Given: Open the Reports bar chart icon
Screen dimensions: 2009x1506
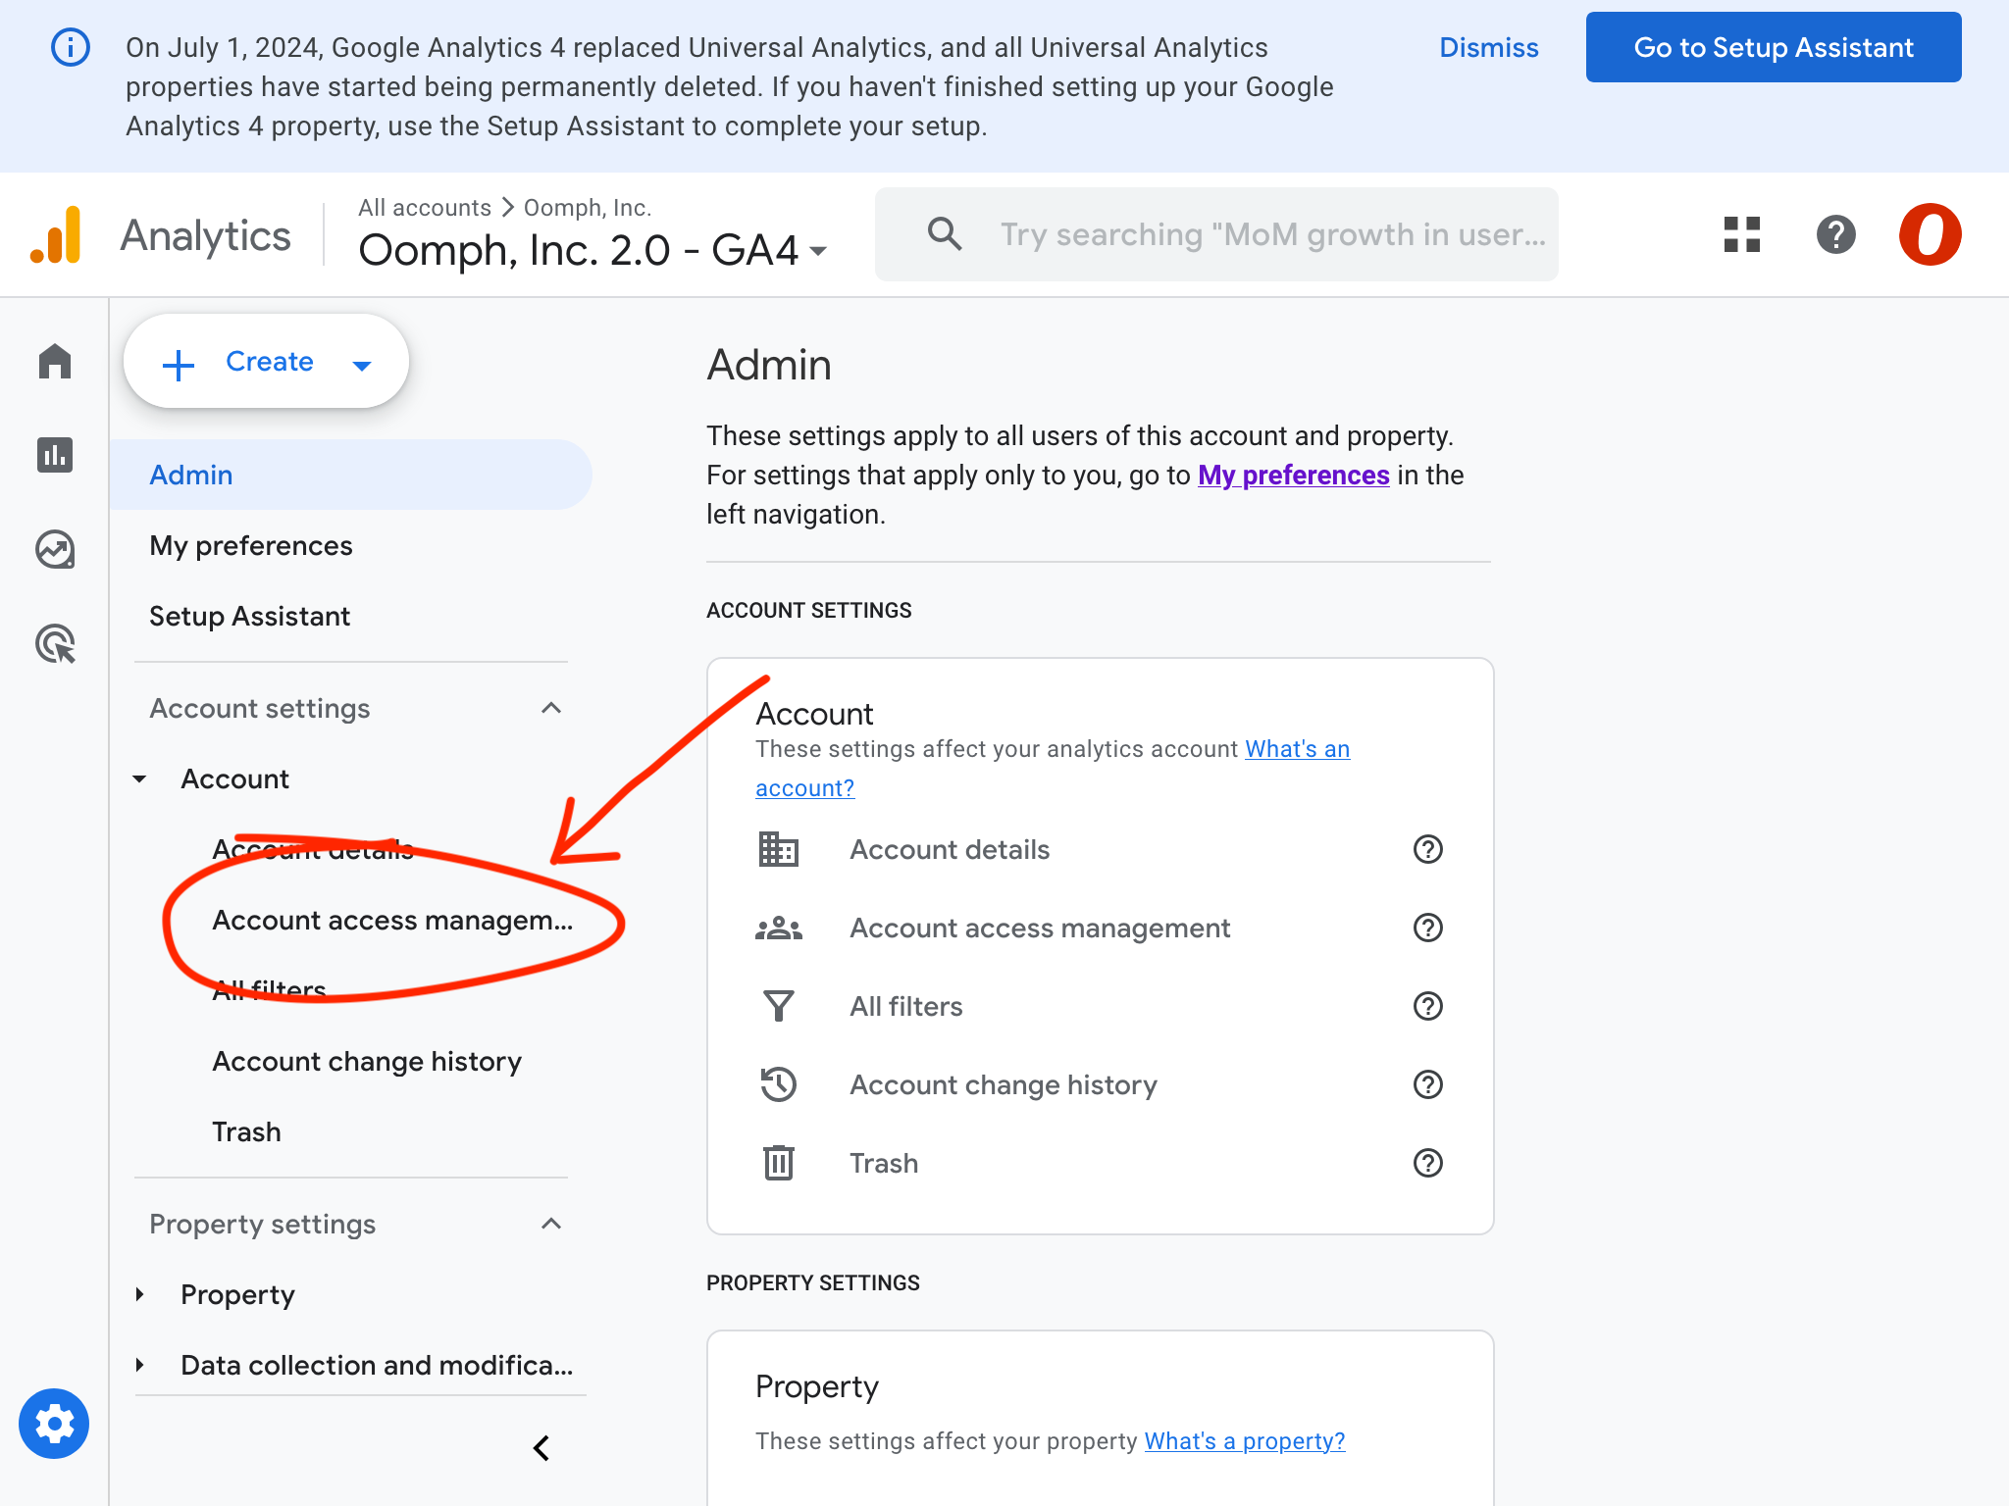Looking at the screenshot, I should point(55,455).
